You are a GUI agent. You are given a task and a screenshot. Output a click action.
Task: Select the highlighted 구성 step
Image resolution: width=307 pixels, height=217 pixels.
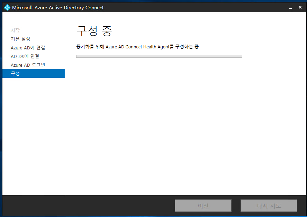pyautogui.click(x=34, y=74)
